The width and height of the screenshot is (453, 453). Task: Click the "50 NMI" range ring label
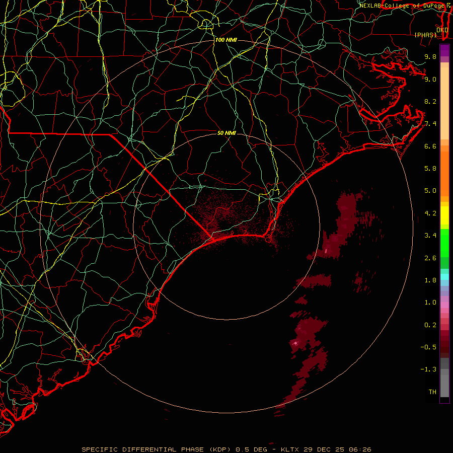(226, 133)
